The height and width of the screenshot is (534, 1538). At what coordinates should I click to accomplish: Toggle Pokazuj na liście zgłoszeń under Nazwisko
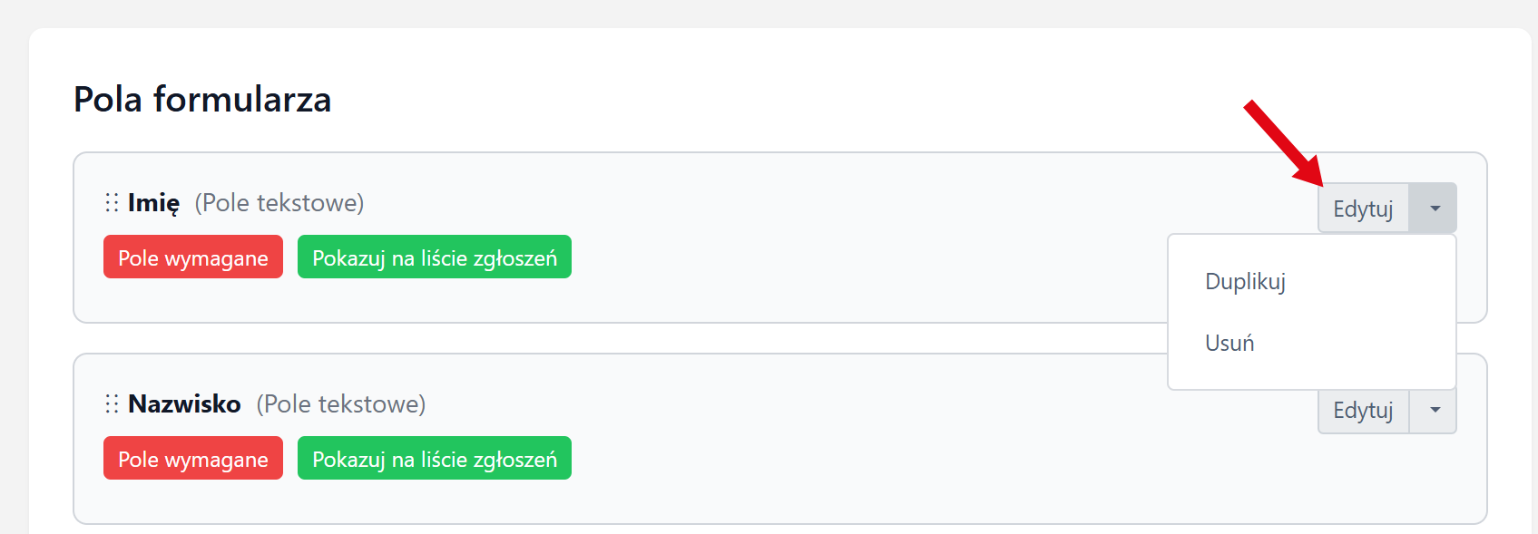[x=435, y=459]
